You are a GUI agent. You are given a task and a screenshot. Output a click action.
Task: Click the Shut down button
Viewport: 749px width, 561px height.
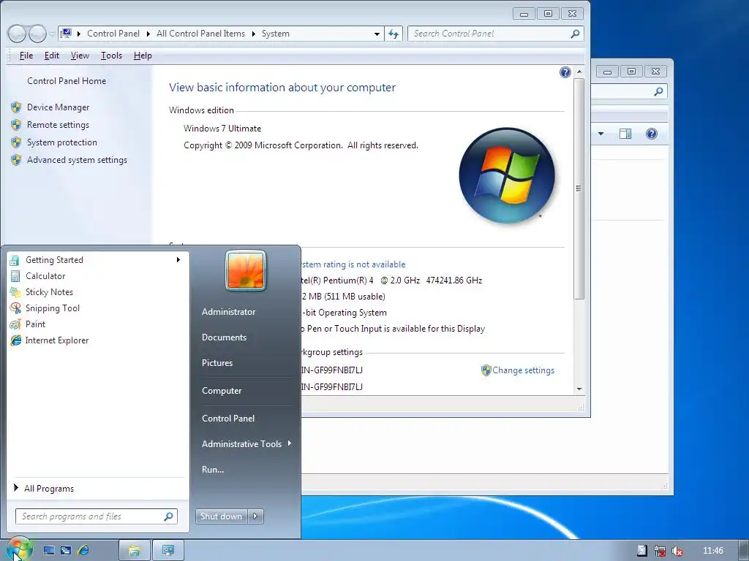point(221,516)
